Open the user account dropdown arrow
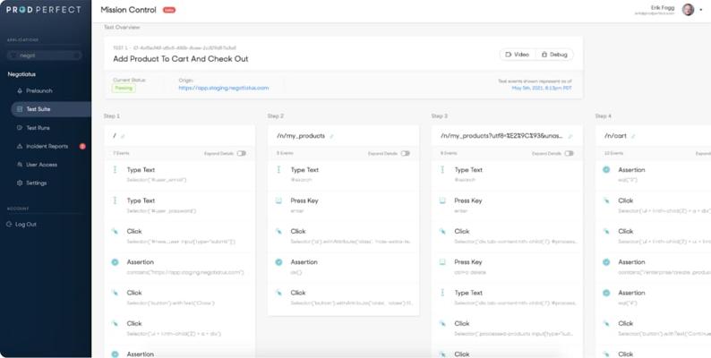This screenshot has width=711, height=358. (700, 10)
